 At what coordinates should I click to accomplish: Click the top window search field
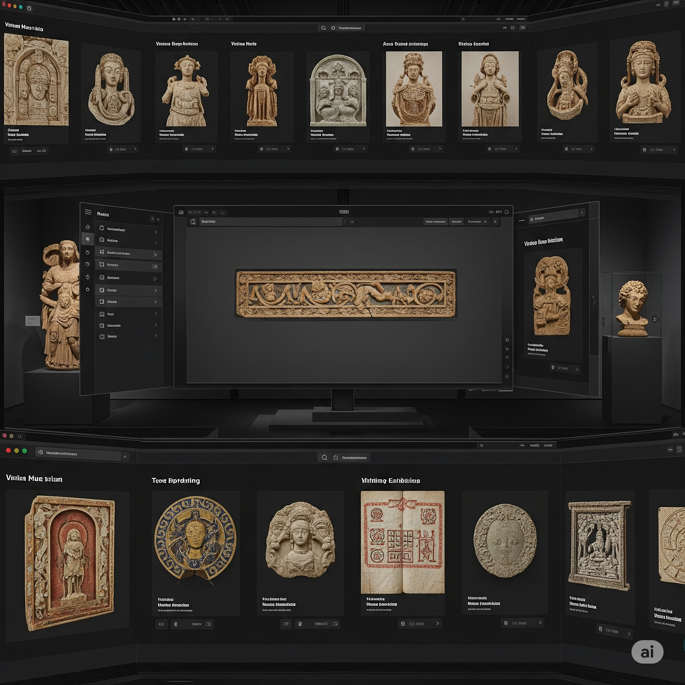pyautogui.click(x=341, y=28)
